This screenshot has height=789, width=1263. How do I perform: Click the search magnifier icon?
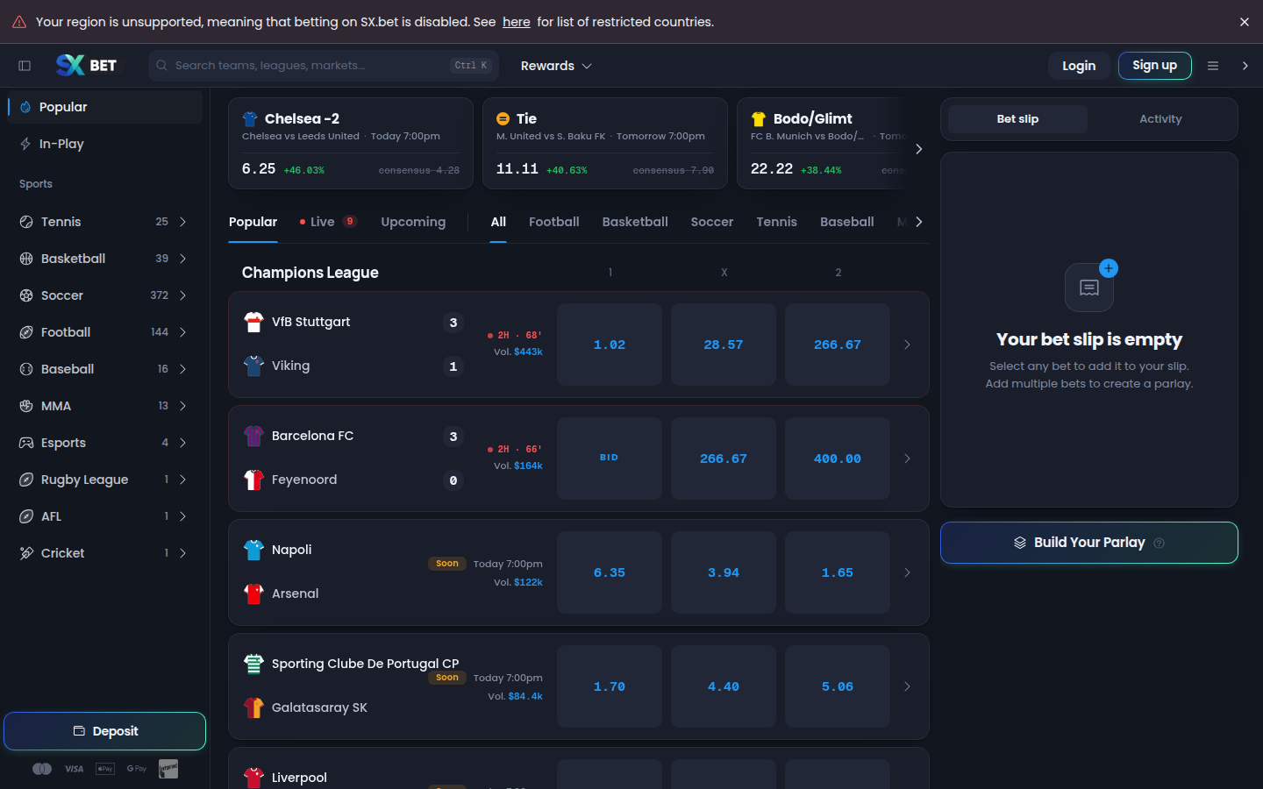click(x=161, y=66)
